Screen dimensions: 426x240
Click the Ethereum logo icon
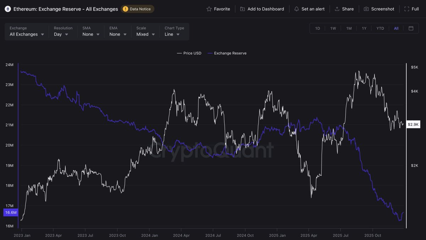pyautogui.click(x=7, y=9)
